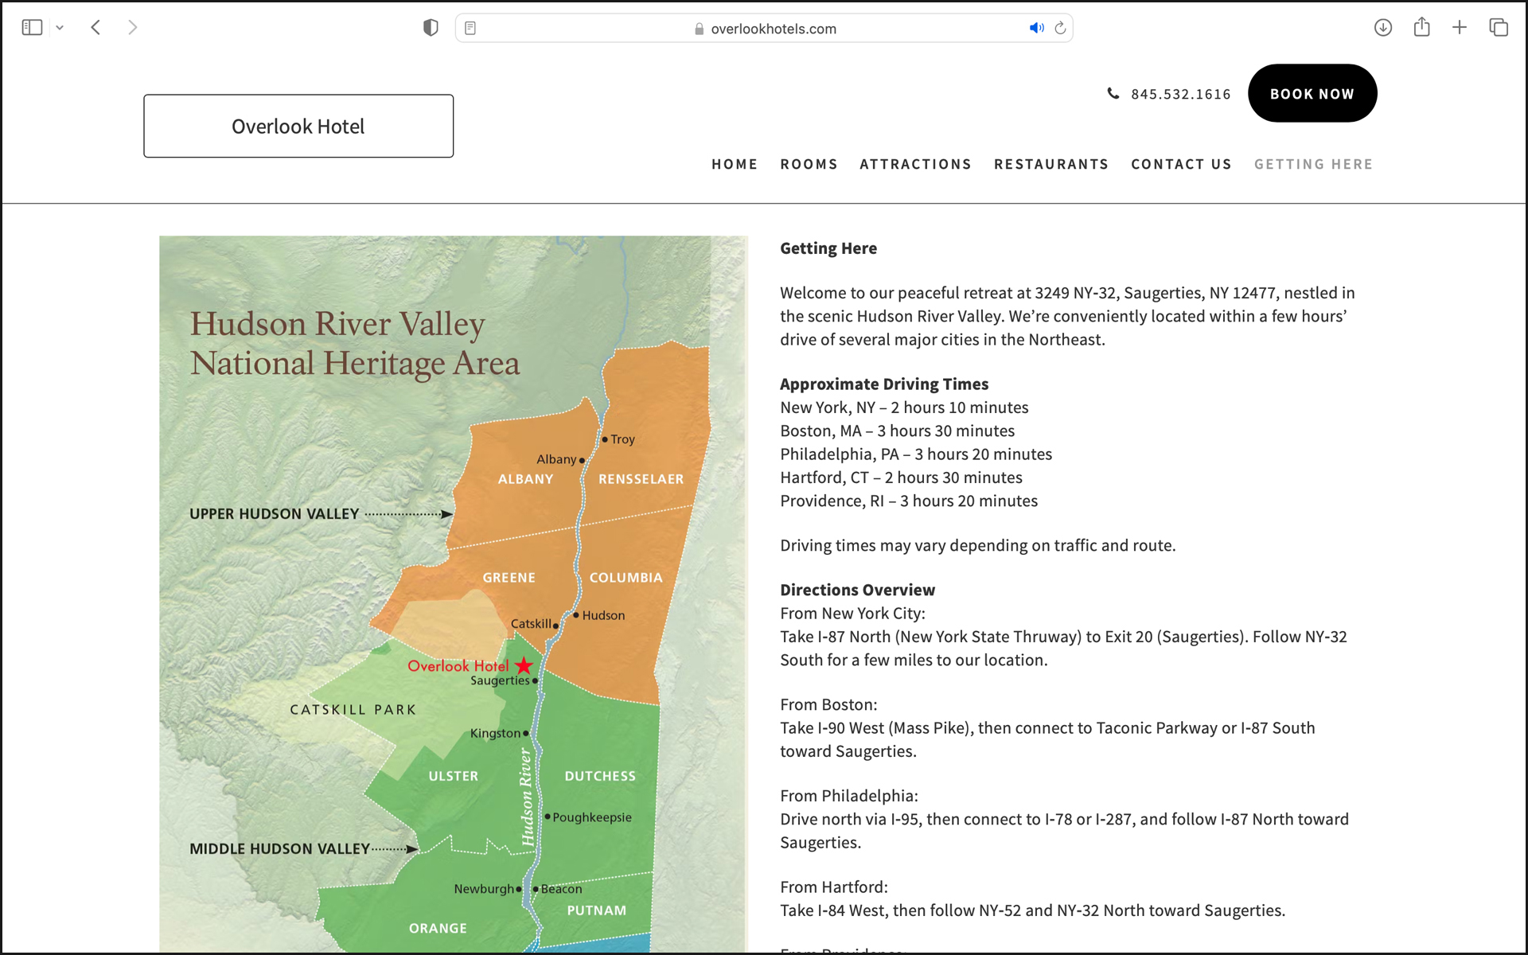Open the HOME menu item
This screenshot has height=955, width=1528.
coord(735,164)
